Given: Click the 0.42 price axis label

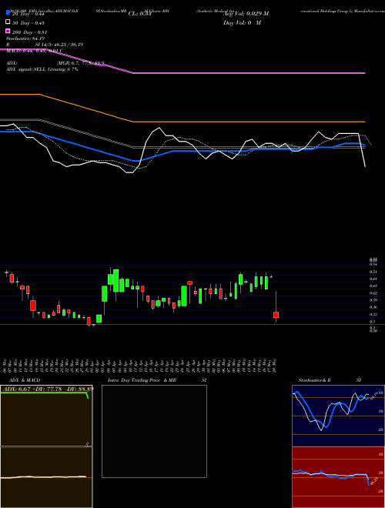Looking at the screenshot, I should click(x=373, y=293).
